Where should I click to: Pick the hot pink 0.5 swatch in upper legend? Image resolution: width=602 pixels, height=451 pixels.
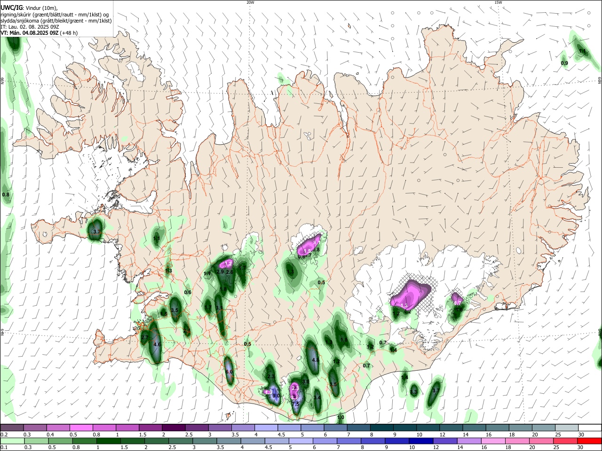point(81,428)
